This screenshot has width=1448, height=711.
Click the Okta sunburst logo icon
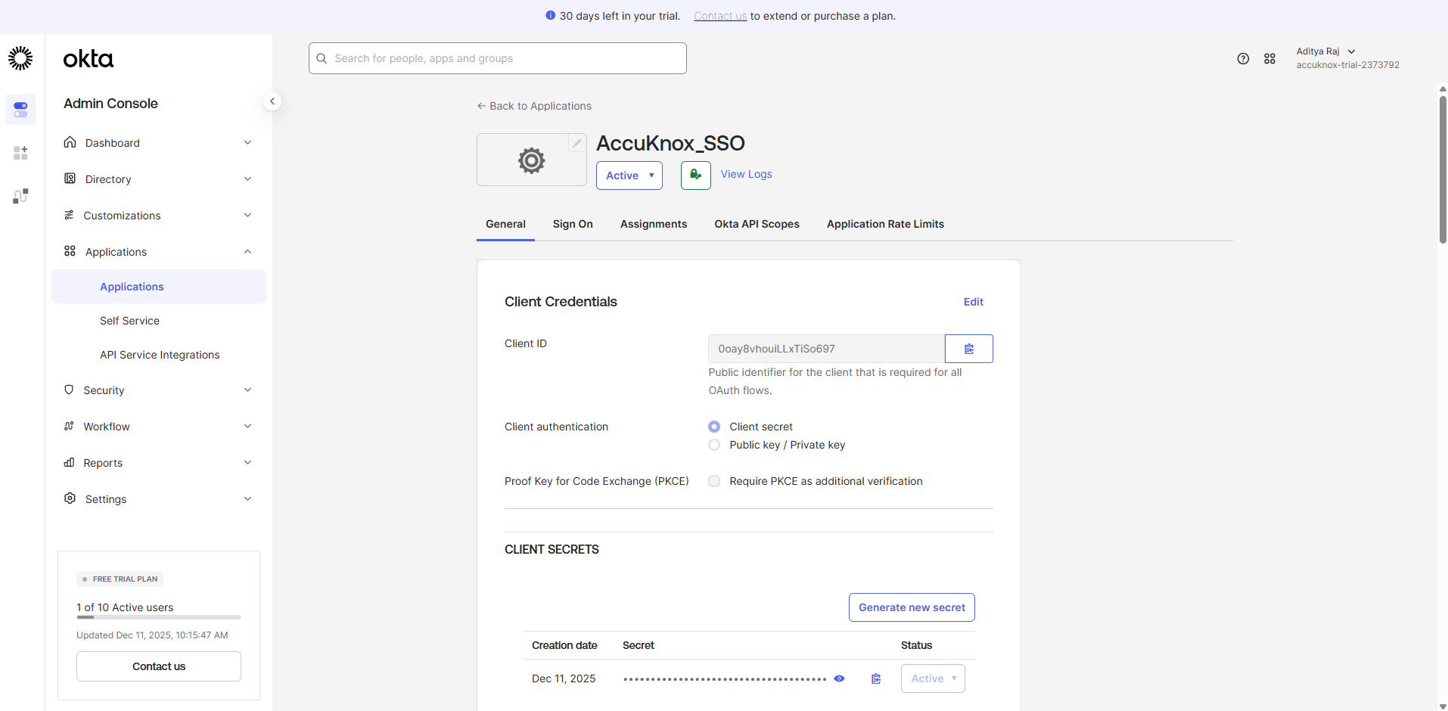click(20, 58)
